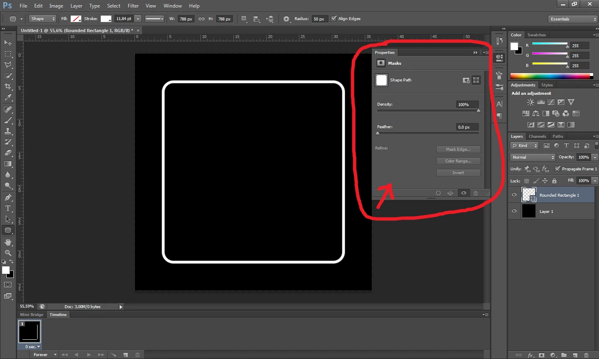This screenshot has width=599, height=359.
Task: Open the stroke width dropdown arrow
Action: tap(138, 19)
